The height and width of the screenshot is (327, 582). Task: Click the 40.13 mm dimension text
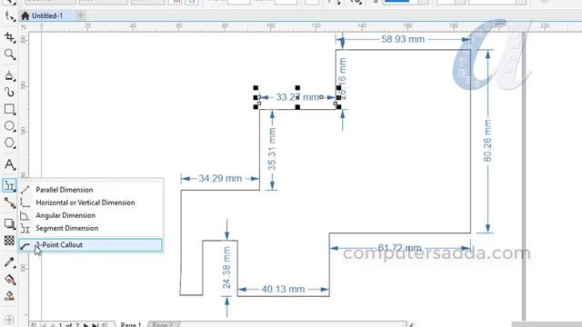click(x=283, y=289)
